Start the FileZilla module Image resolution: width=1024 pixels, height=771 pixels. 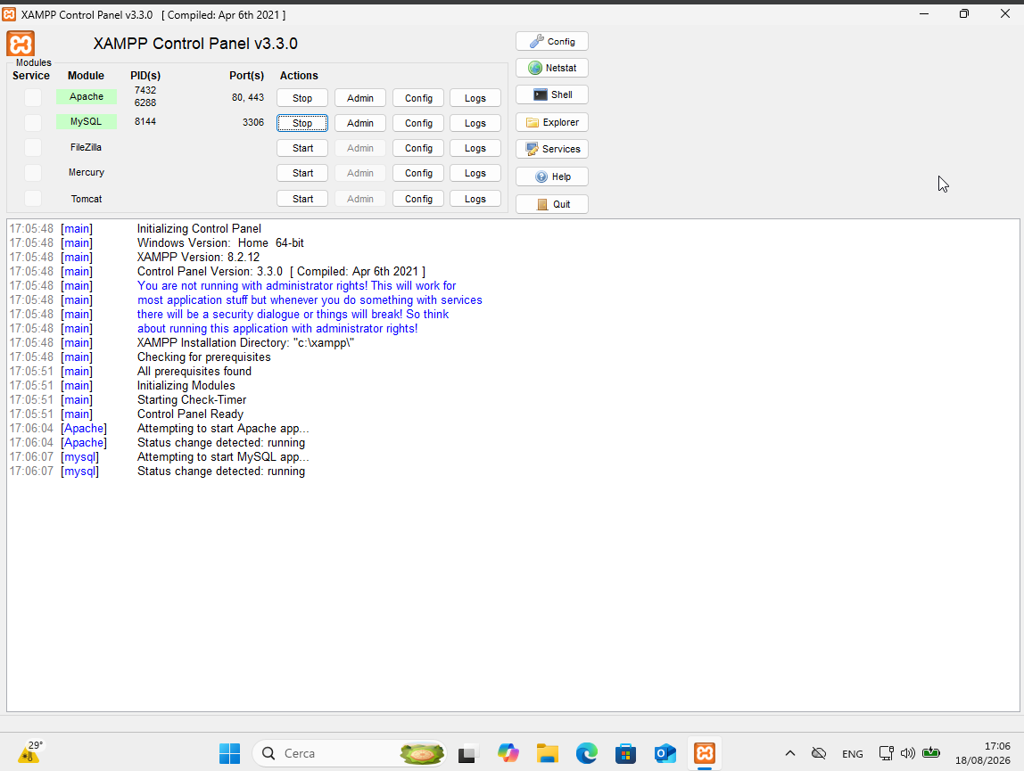(302, 148)
